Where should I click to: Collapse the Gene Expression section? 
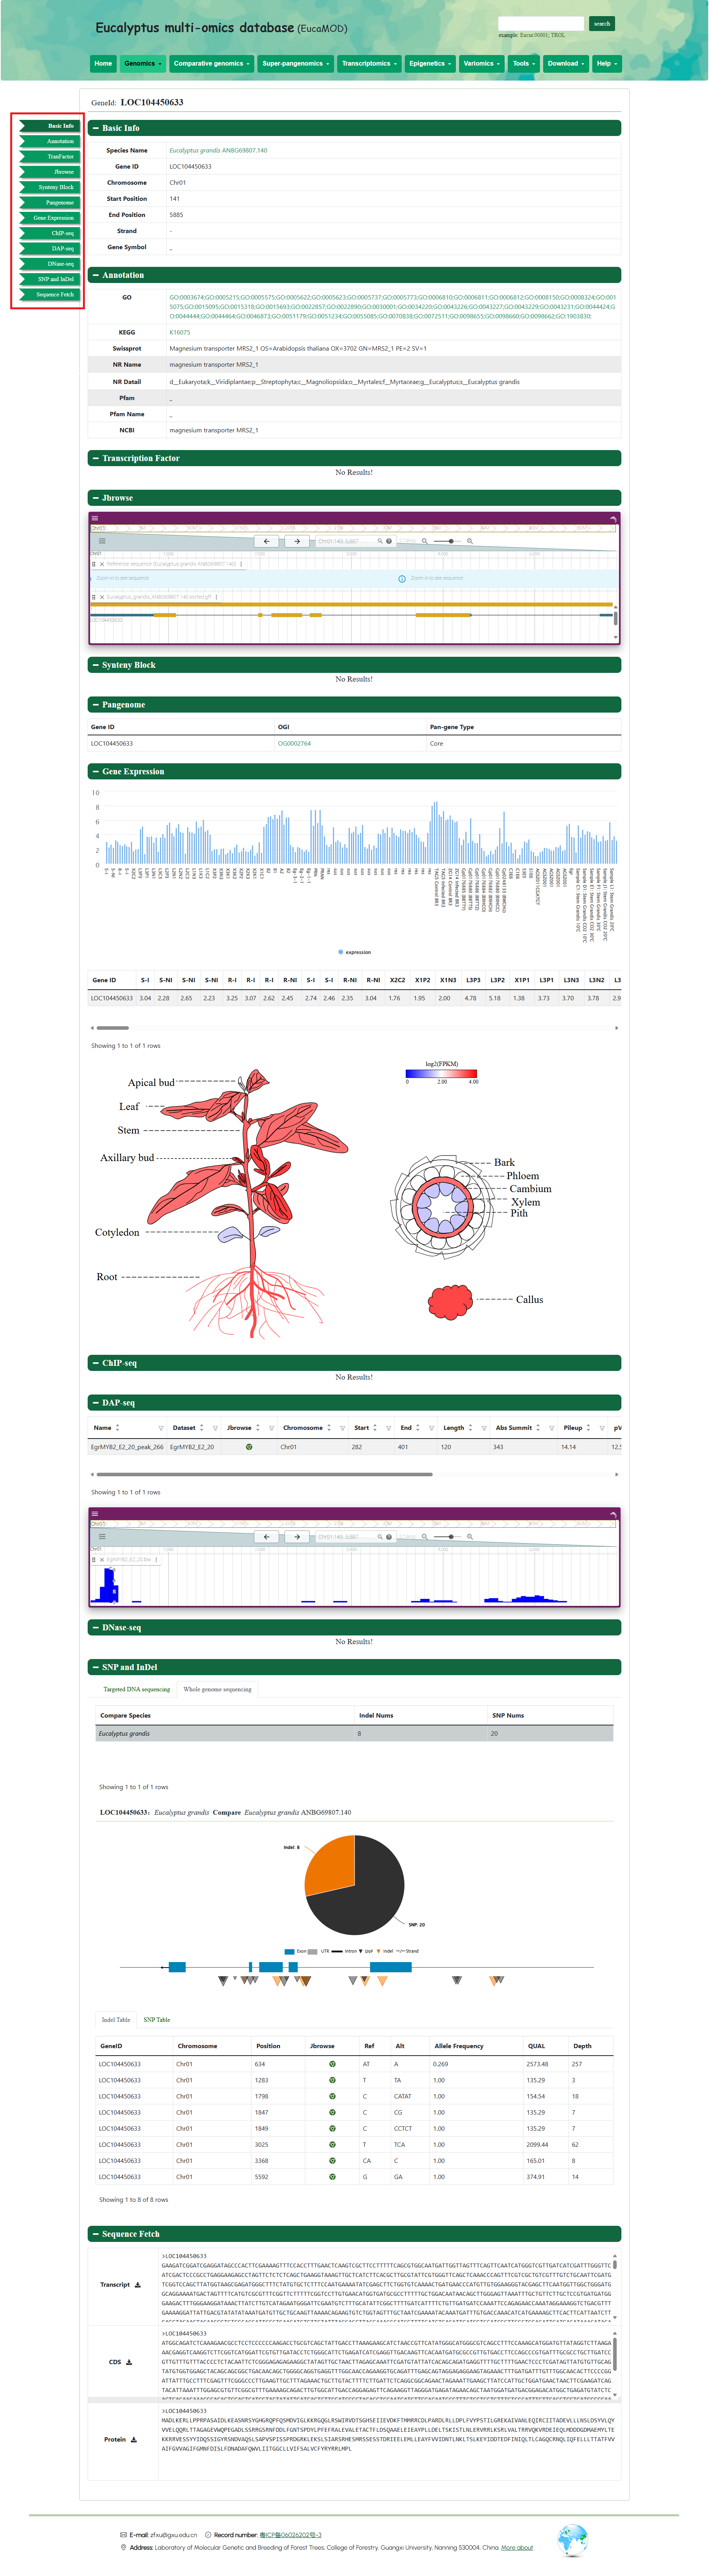tap(95, 772)
